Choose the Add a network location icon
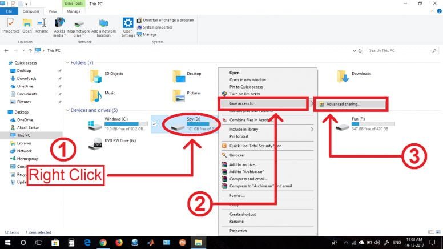Screen dimensions: 443x249 pyautogui.click(x=104, y=27)
